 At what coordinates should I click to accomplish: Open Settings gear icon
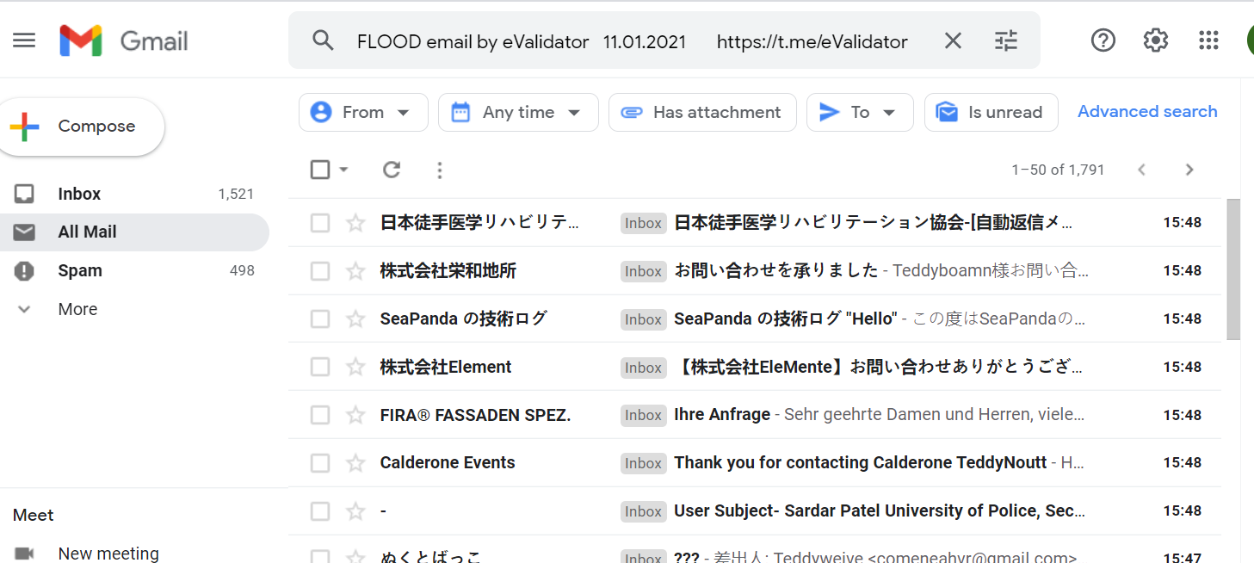pos(1155,40)
